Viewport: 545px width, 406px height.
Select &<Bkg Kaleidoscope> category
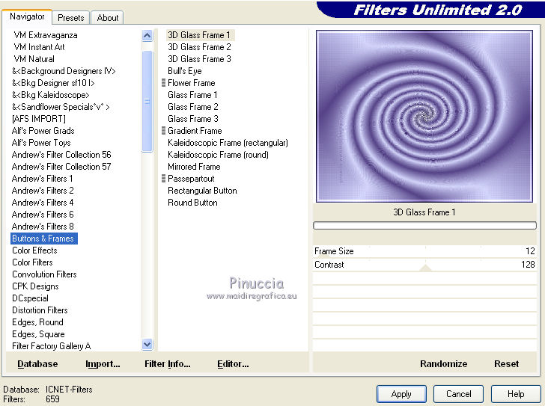(x=51, y=95)
